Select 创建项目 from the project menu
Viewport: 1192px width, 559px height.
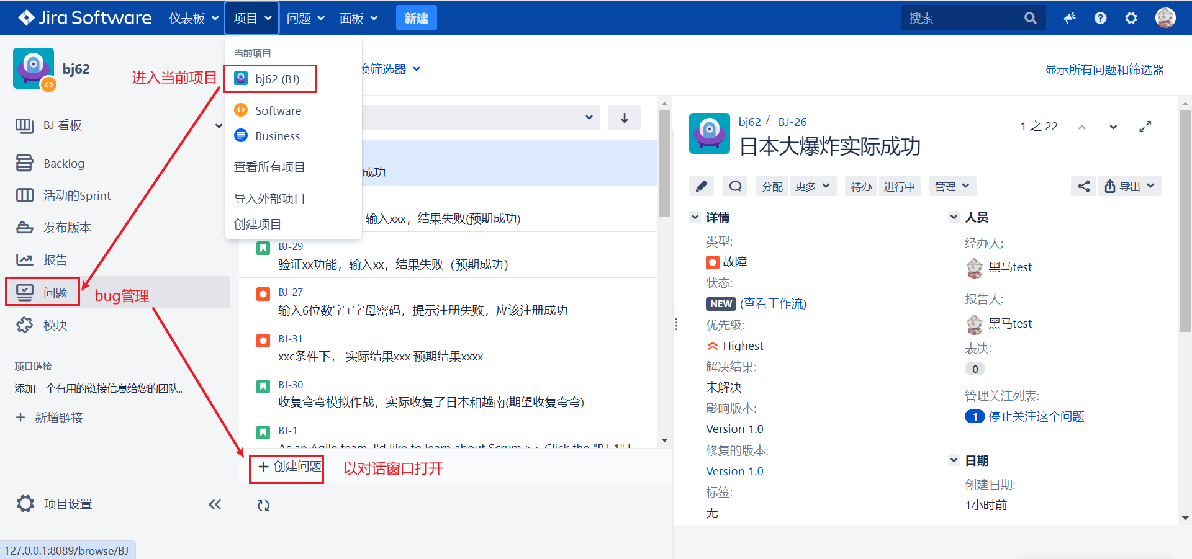click(x=257, y=224)
